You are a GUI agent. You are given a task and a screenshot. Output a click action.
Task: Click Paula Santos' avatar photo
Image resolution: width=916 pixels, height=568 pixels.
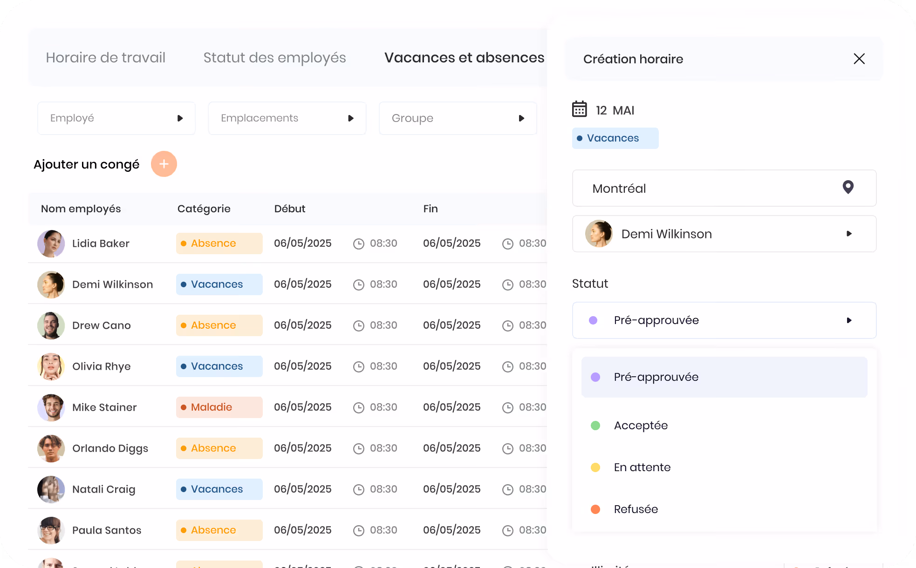tap(51, 530)
